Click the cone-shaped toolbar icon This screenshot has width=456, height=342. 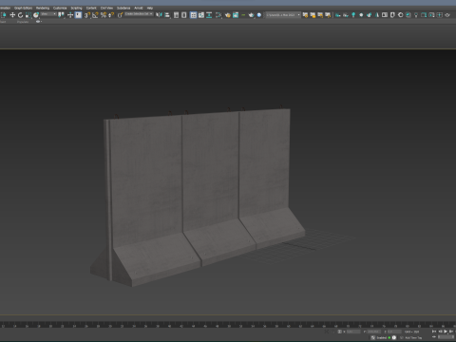click(x=376, y=15)
